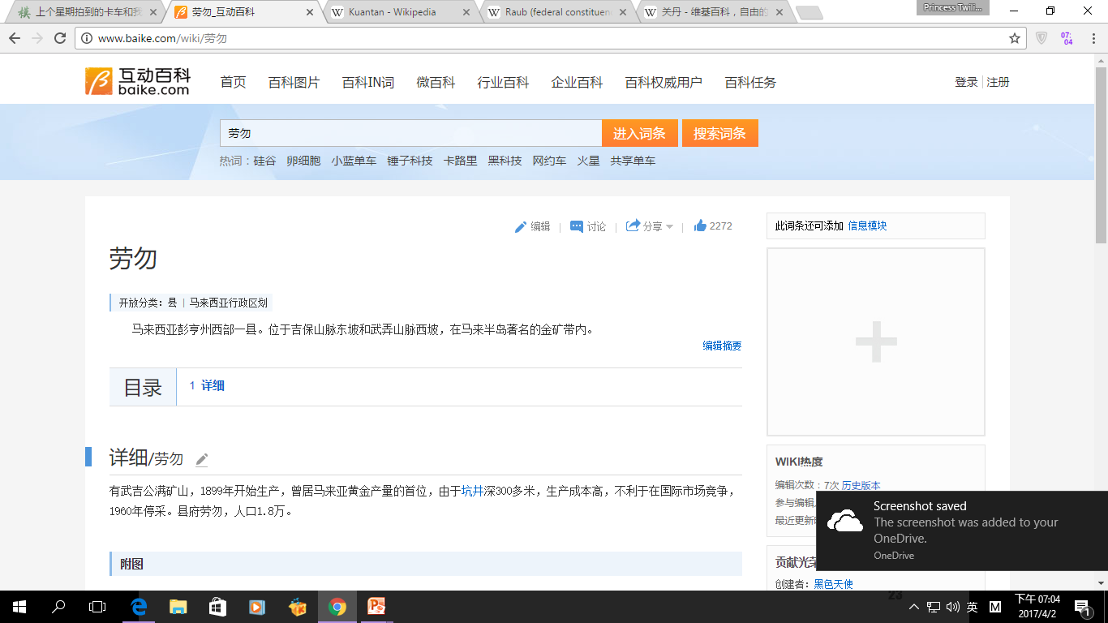Click the pencil edit icon beside 详细/劳勿

pyautogui.click(x=202, y=460)
